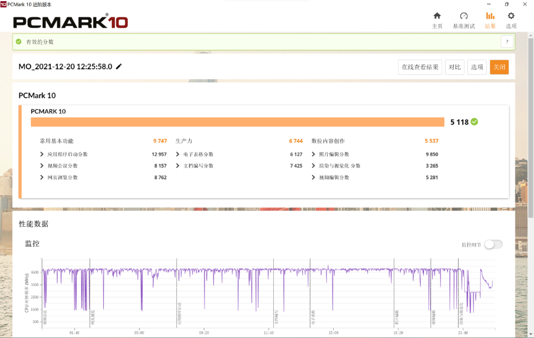Screen dimensions: 534x338
Task: Click the pencil icon to rename result
Action: [119, 67]
